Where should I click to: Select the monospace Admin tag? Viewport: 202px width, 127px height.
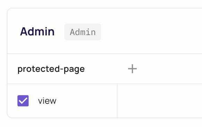pyautogui.click(x=83, y=32)
